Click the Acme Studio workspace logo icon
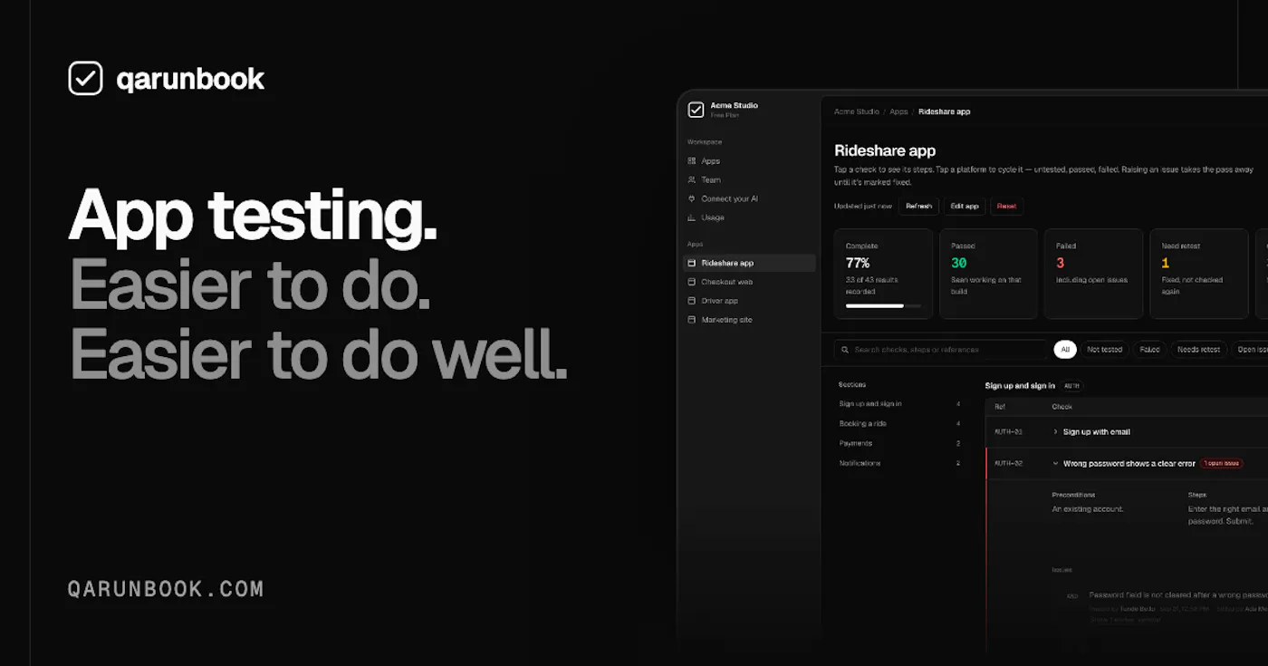The height and width of the screenshot is (666, 1268). (696, 110)
